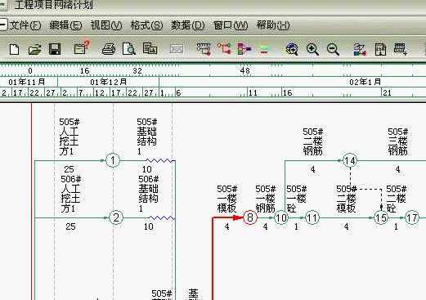Click the day 16 ruler mark
This screenshot has width=426, height=300.
(x=85, y=71)
